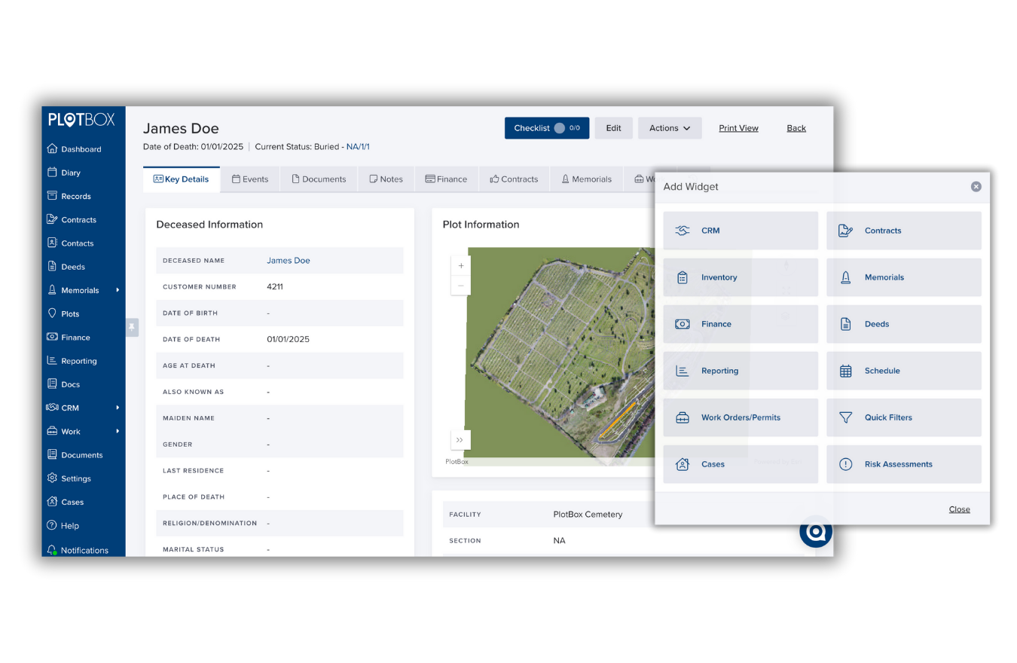Choose the Quick Filters funnel icon

pos(845,417)
